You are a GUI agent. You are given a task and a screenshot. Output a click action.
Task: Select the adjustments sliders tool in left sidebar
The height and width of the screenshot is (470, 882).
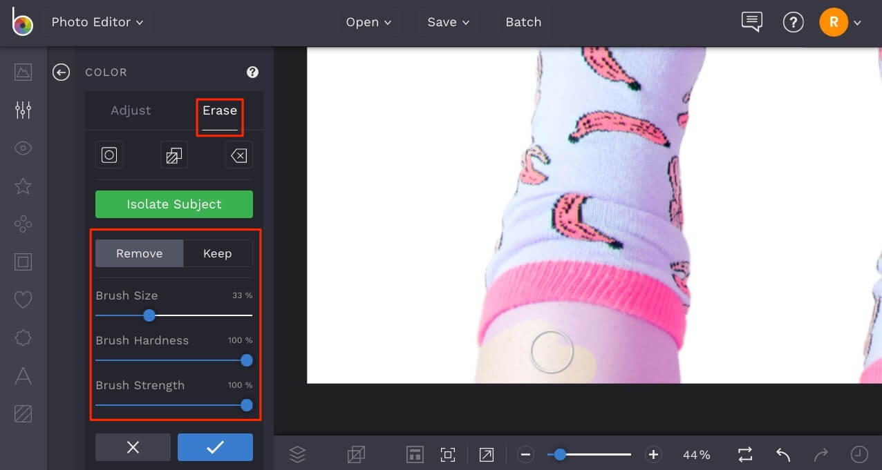(23, 110)
